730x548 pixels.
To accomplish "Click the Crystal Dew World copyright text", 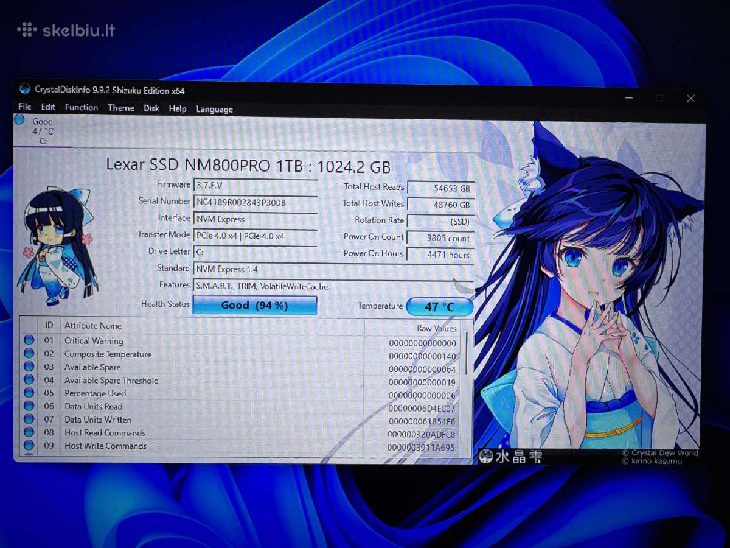I will click(660, 453).
